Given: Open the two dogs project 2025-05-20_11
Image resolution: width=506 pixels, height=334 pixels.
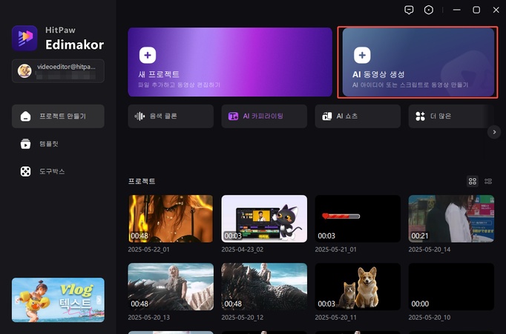Looking at the screenshot, I should tap(357, 286).
